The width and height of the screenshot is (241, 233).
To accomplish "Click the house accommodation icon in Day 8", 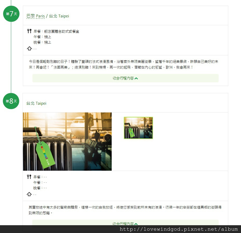I will [29, 194].
